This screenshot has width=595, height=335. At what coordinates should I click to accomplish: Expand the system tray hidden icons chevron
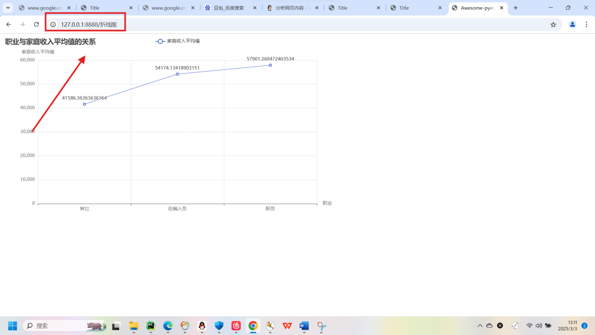tap(480, 325)
